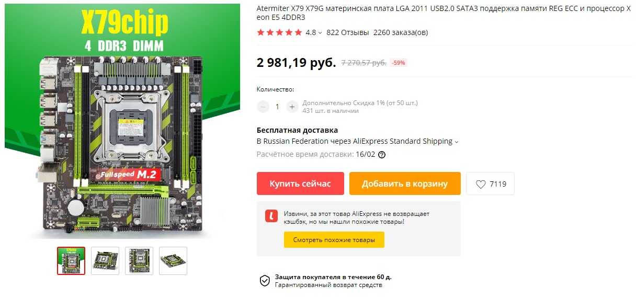Click the Смотреть похожие товары button

[x=334, y=240]
